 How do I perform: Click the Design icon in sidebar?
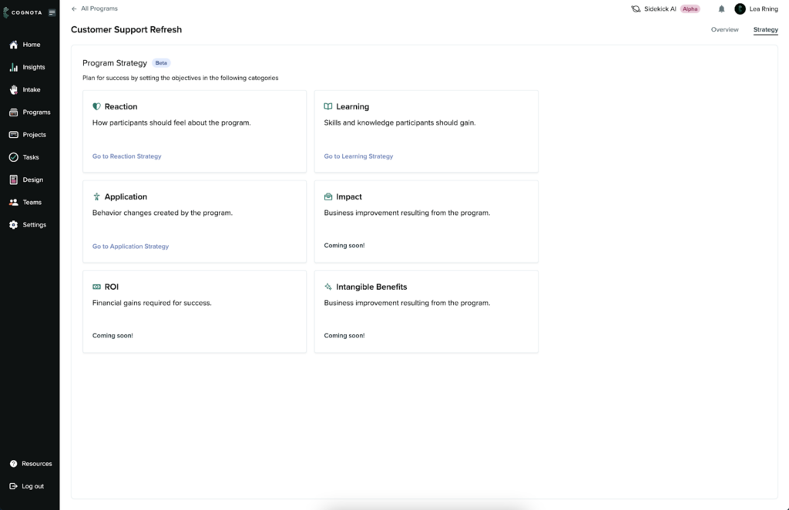13,180
